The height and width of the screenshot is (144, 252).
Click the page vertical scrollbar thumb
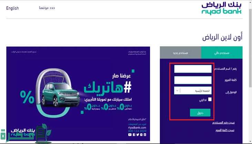tap(250, 48)
